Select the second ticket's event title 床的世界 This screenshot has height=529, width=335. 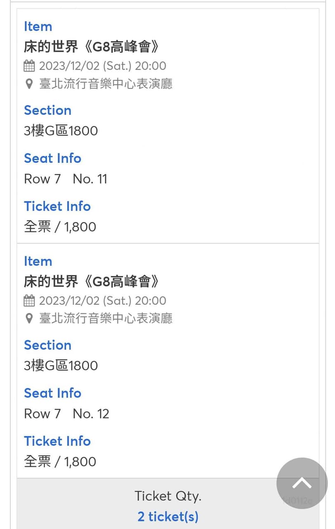[x=92, y=282]
